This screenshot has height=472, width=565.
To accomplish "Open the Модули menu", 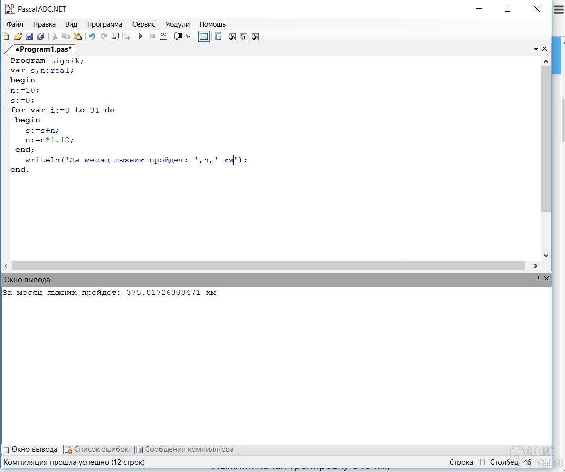I will (177, 24).
